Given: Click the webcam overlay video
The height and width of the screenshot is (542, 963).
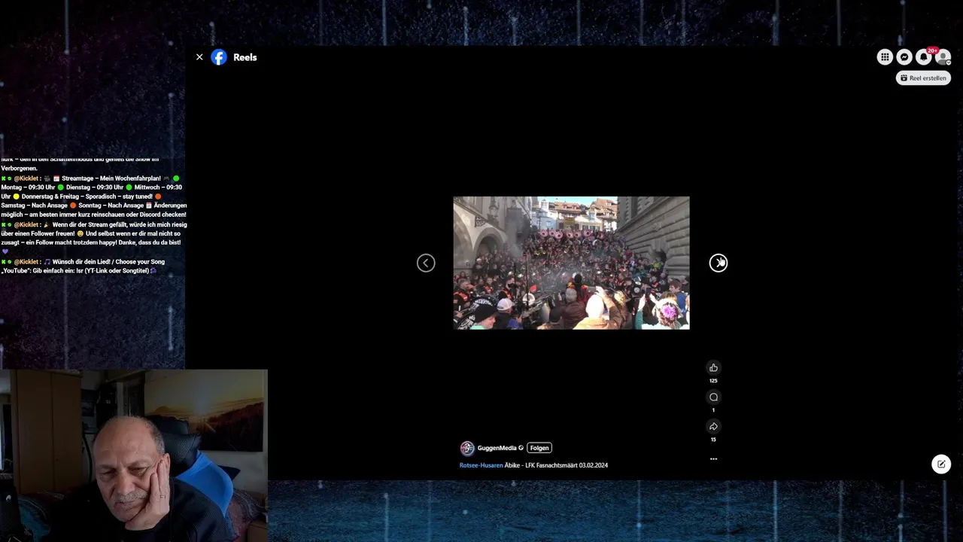Looking at the screenshot, I should 134,455.
